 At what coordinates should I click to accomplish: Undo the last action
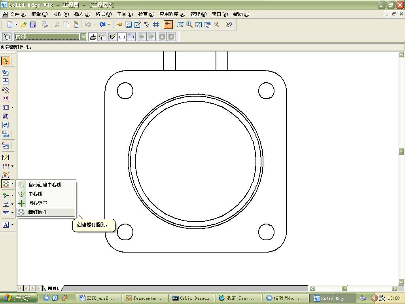tap(88, 25)
